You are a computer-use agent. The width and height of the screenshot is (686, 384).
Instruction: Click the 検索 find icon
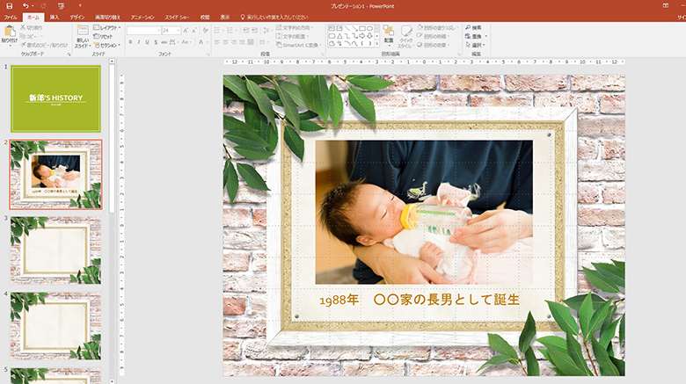pos(476,28)
